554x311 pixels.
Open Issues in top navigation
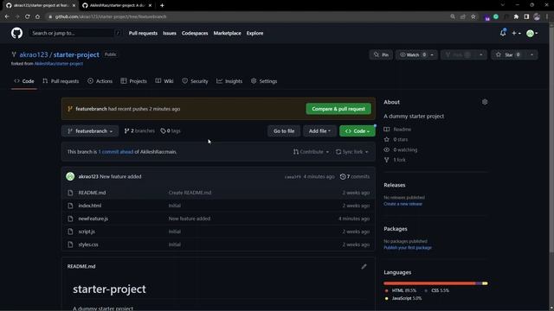(170, 33)
